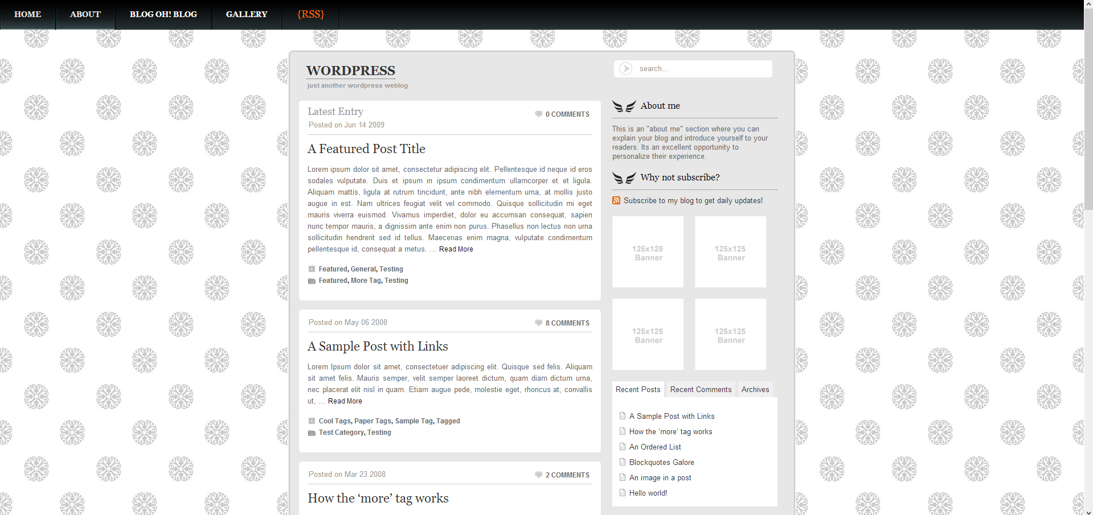Click page icon next to How the 'more' tag works

coord(623,431)
